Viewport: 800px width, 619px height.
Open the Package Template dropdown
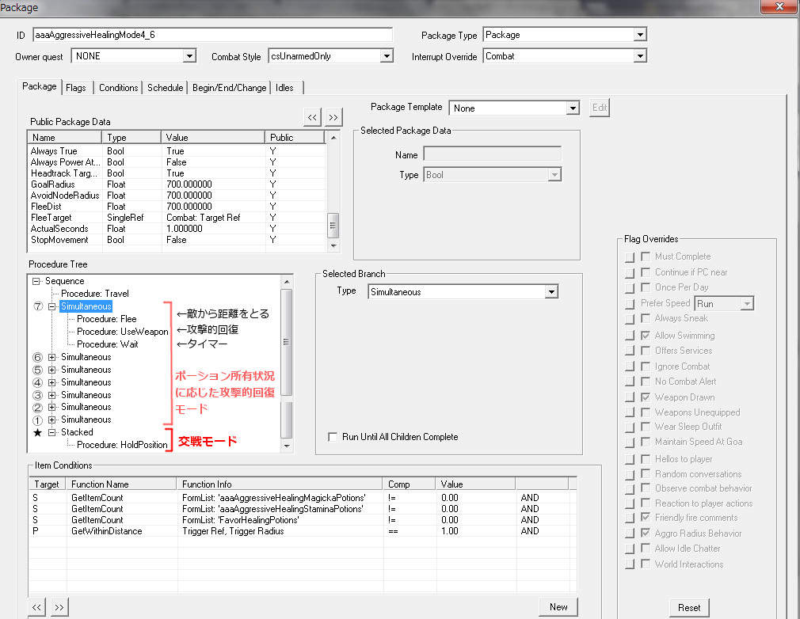[573, 108]
